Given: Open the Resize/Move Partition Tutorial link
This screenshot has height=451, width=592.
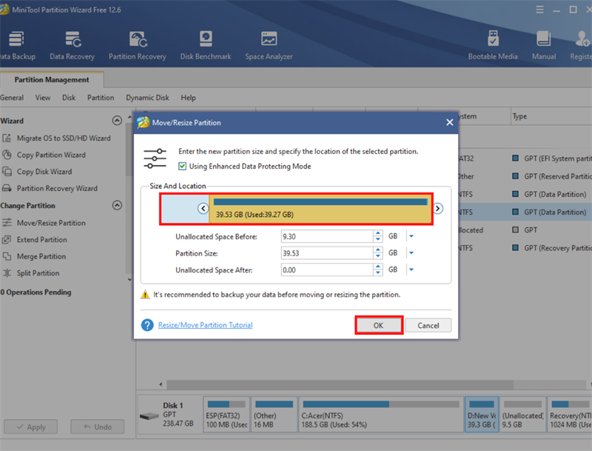Looking at the screenshot, I should point(205,325).
